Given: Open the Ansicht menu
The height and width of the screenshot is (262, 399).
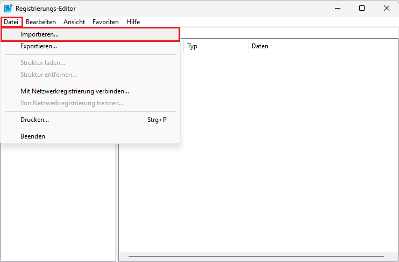Looking at the screenshot, I should coord(74,22).
